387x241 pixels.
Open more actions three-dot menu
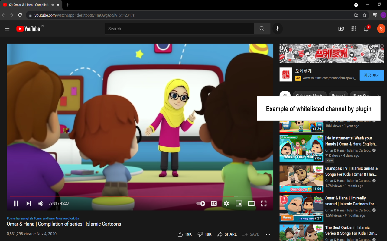tap(268, 234)
